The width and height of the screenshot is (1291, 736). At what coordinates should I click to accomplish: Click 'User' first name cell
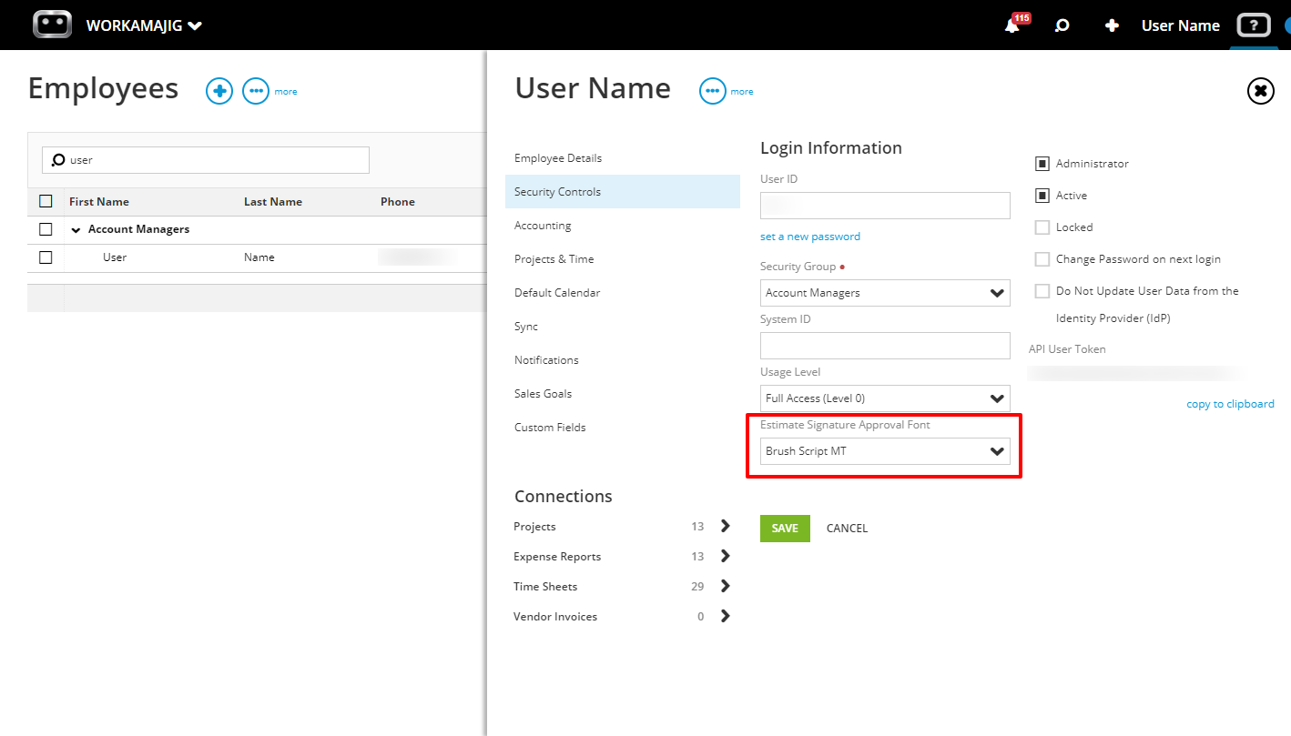pyautogui.click(x=115, y=257)
